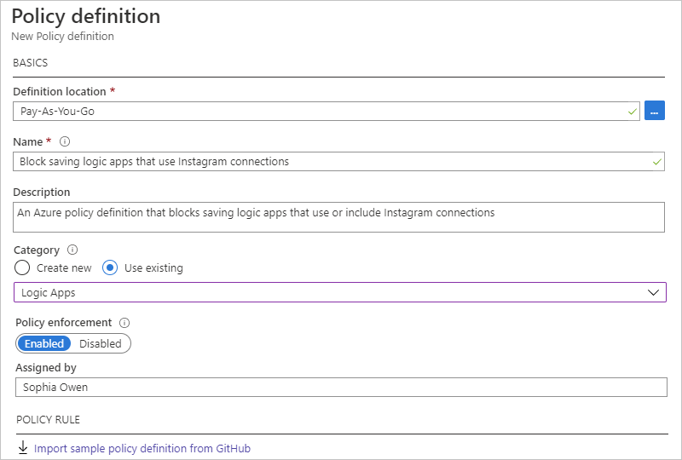
Task: Click the download arrow import icon
Action: pyautogui.click(x=23, y=448)
